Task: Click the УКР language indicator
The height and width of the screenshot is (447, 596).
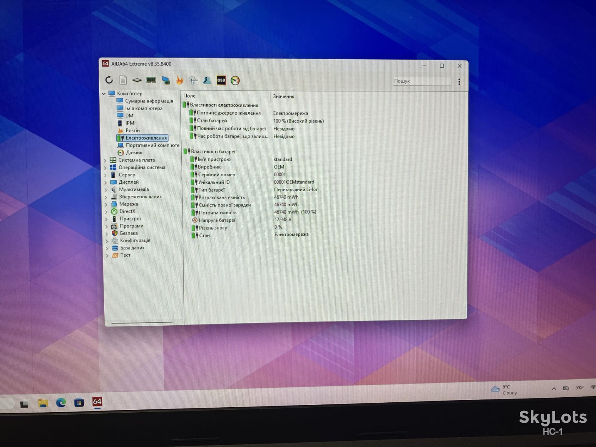Action: pyautogui.click(x=580, y=388)
